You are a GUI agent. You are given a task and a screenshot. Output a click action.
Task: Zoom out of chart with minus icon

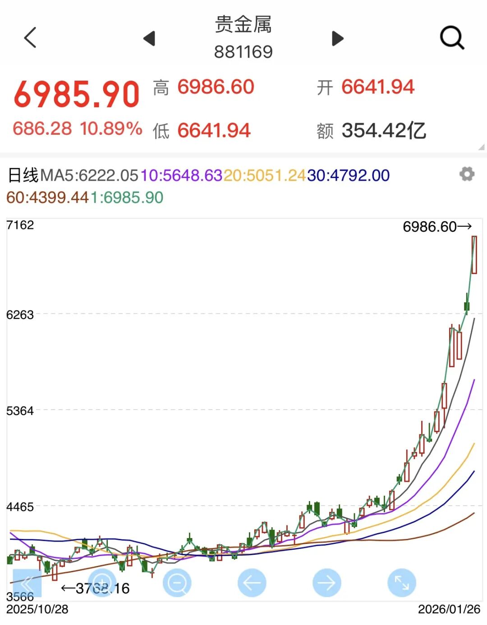coord(177,582)
